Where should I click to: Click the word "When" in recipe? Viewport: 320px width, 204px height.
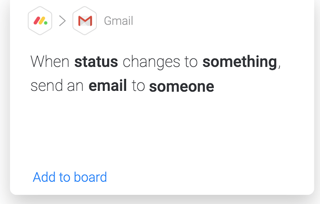click(x=50, y=62)
